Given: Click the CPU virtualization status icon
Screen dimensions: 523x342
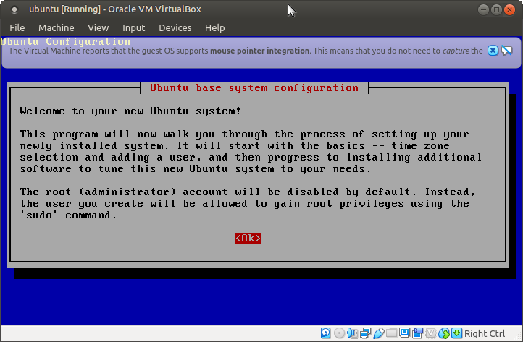Looking at the screenshot, I should 430,333.
